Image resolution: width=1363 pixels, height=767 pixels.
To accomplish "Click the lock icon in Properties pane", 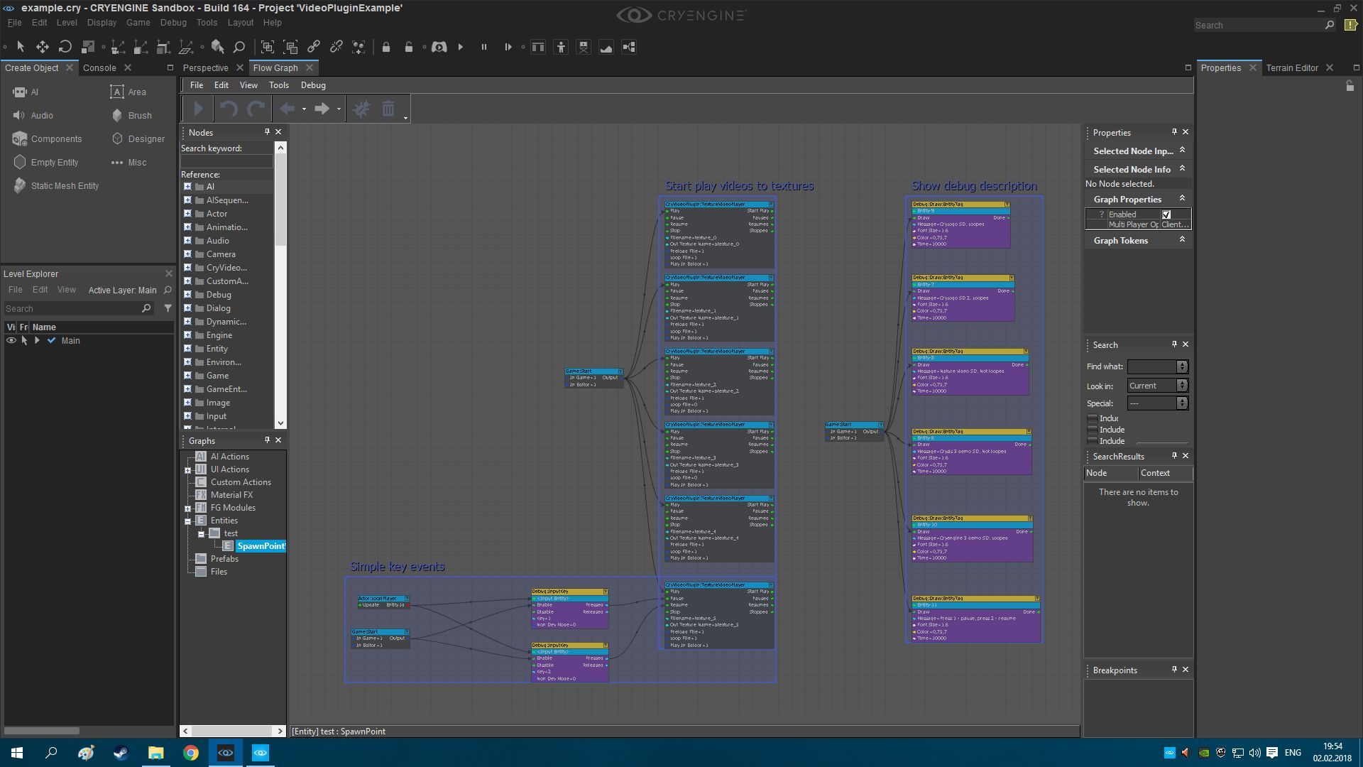I will click(x=1350, y=86).
